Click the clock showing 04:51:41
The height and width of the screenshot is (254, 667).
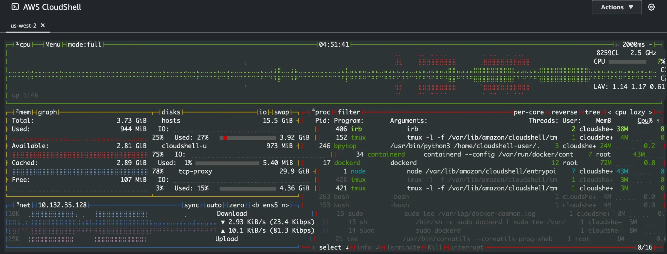coord(334,44)
